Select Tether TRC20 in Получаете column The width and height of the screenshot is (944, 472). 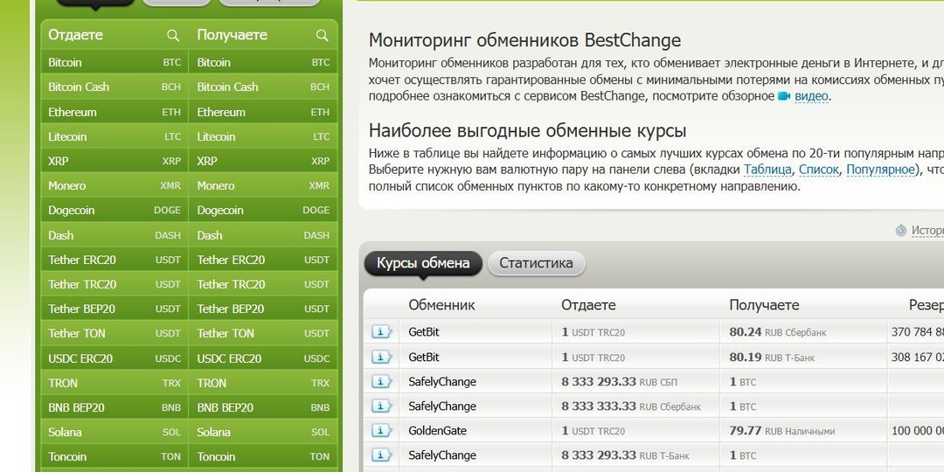click(x=263, y=284)
